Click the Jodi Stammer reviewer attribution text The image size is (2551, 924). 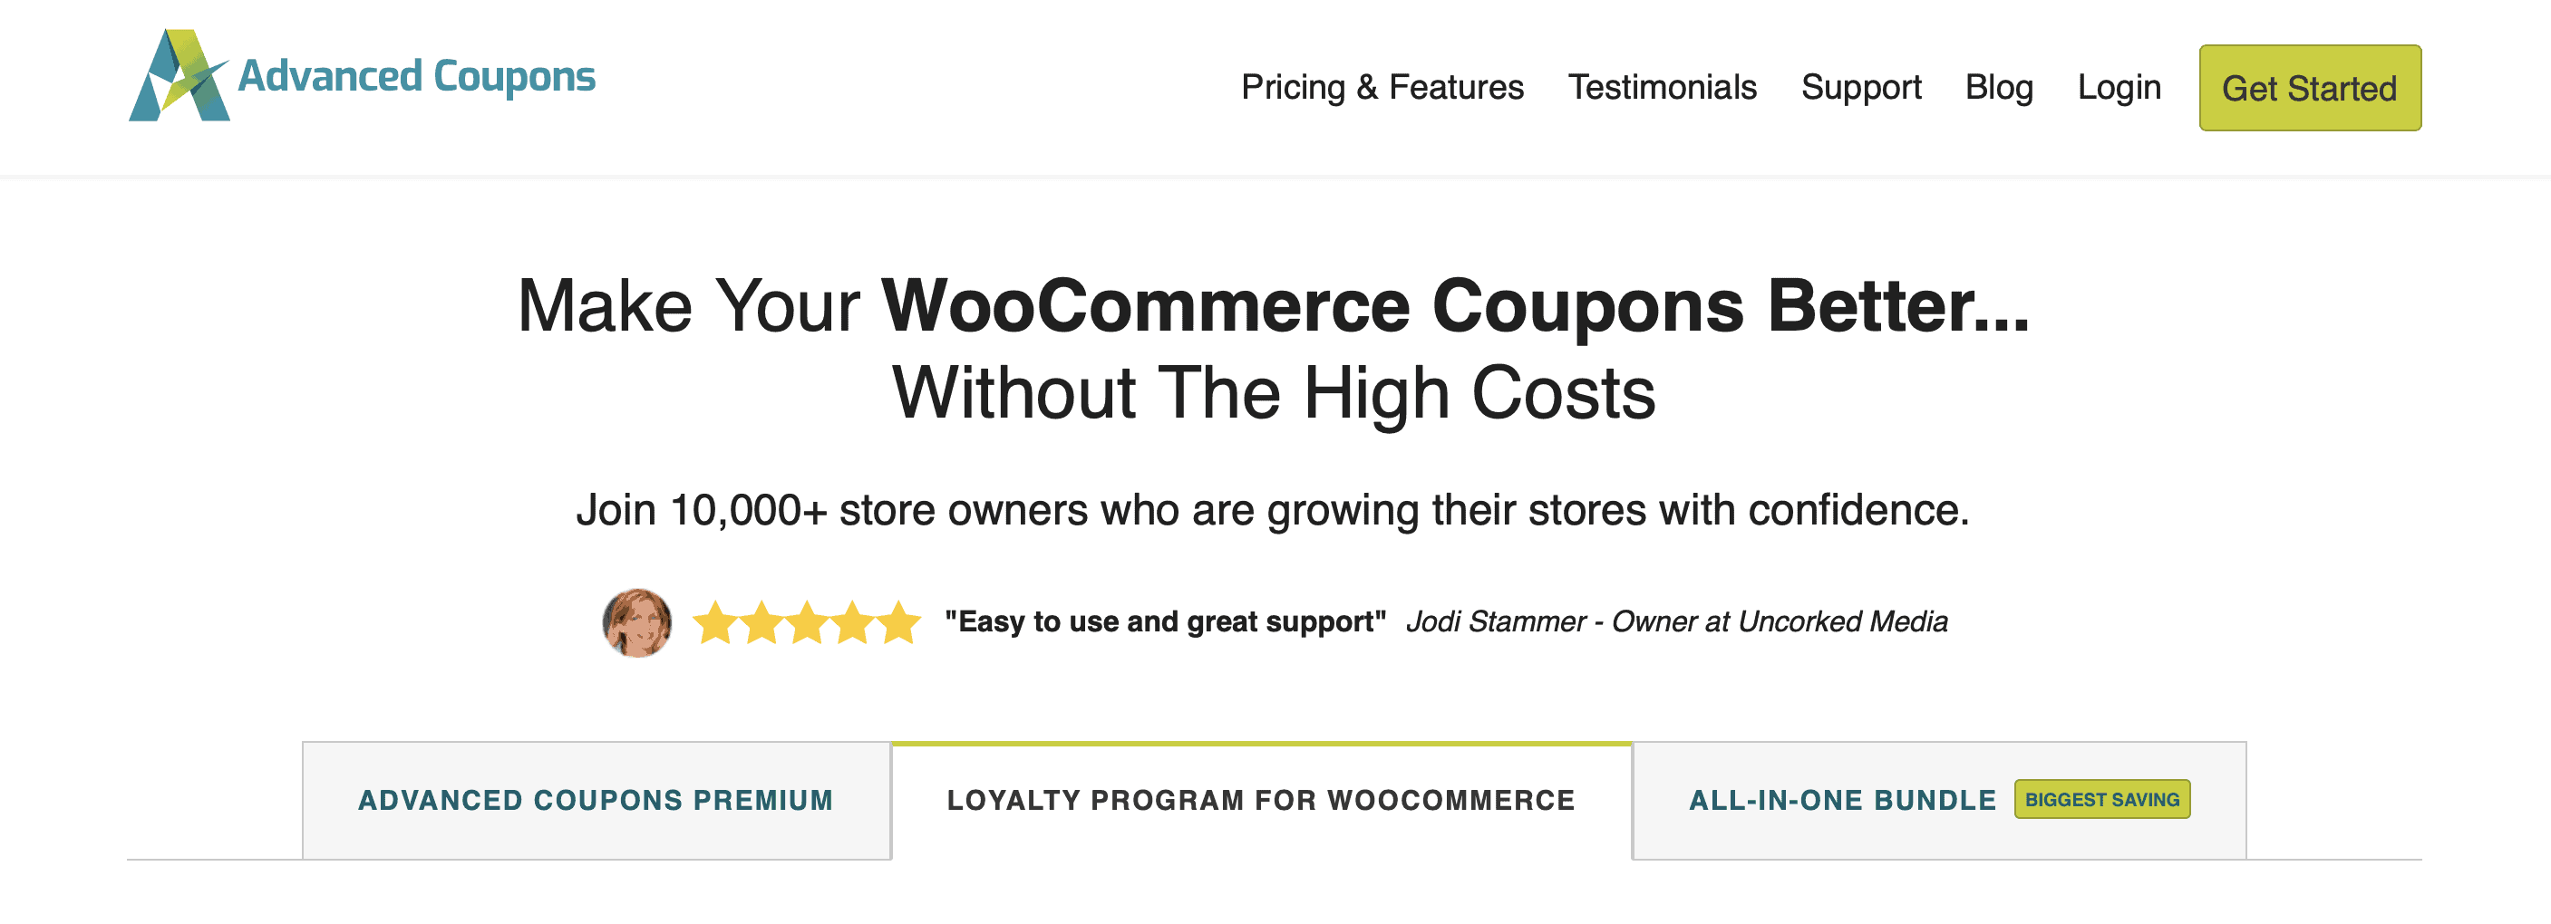click(x=1676, y=621)
